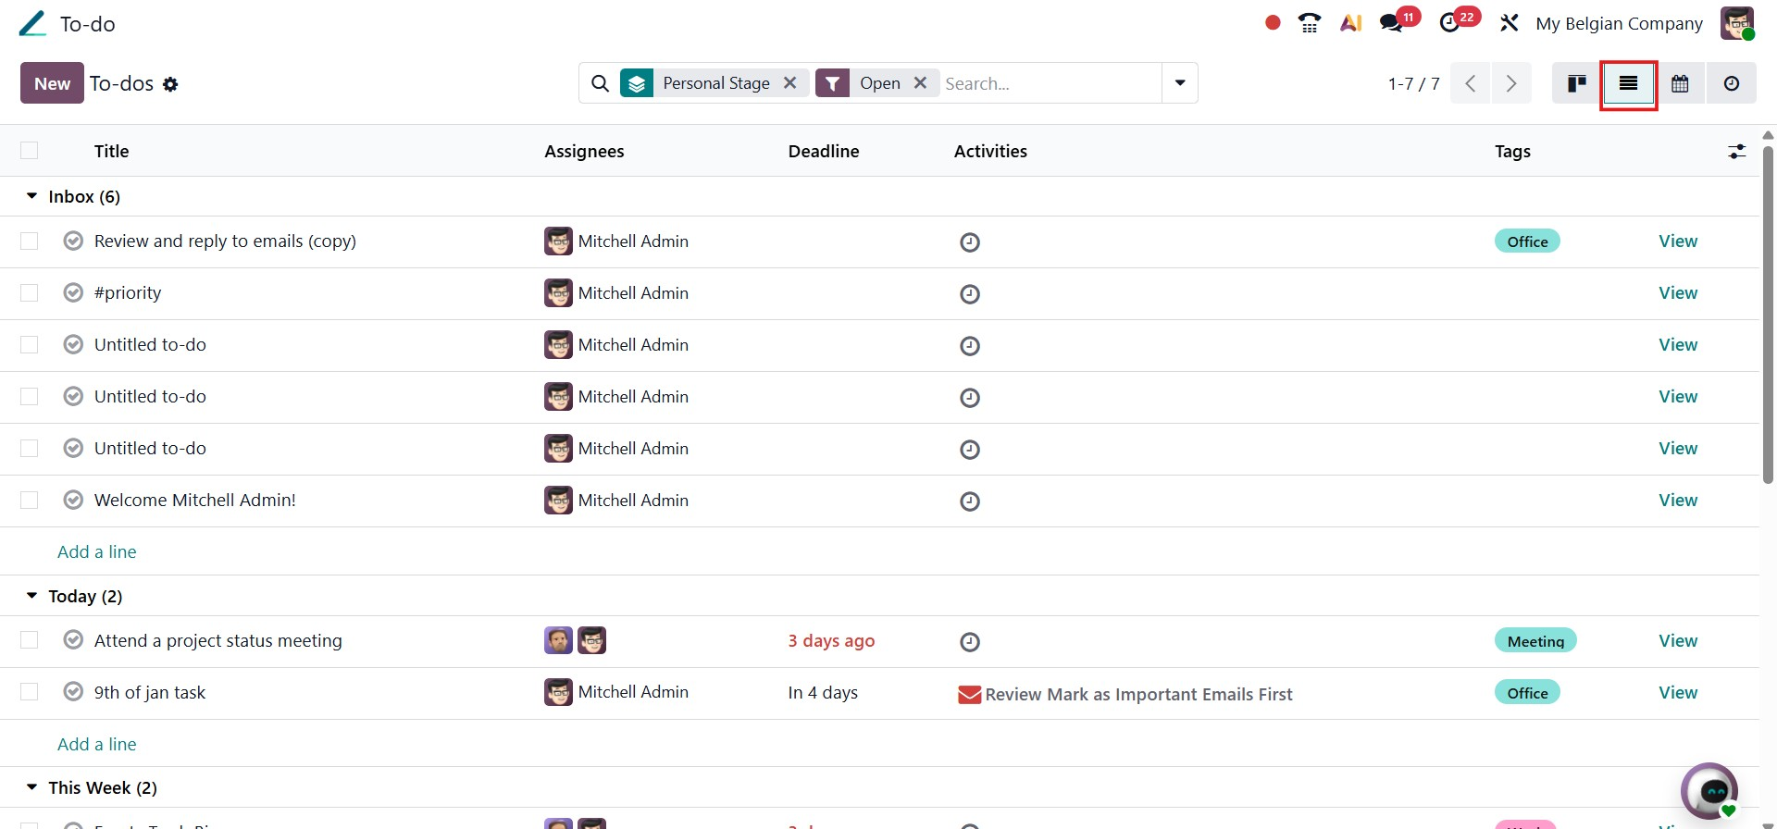Viewport: 1777px width, 829px height.
Task: Click 'In 4 days' deadline cell
Action: (823, 692)
